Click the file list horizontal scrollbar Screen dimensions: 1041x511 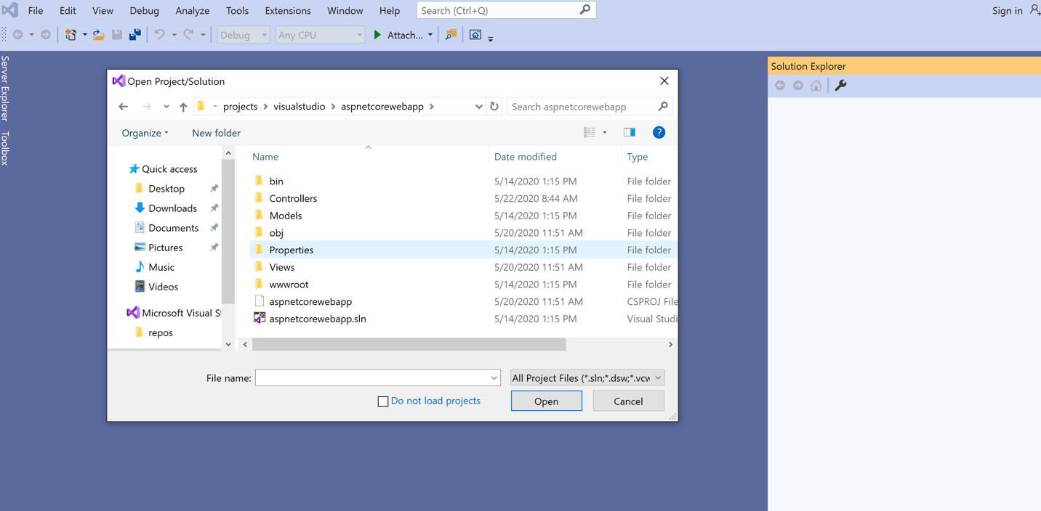[x=409, y=344]
